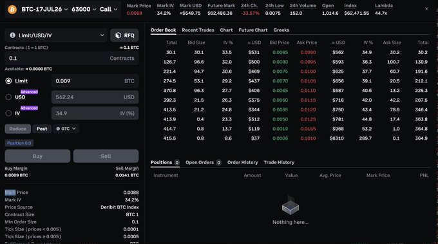This screenshot has width=438, height=244.
Task: Switch to the Positions tab
Action: point(165,162)
